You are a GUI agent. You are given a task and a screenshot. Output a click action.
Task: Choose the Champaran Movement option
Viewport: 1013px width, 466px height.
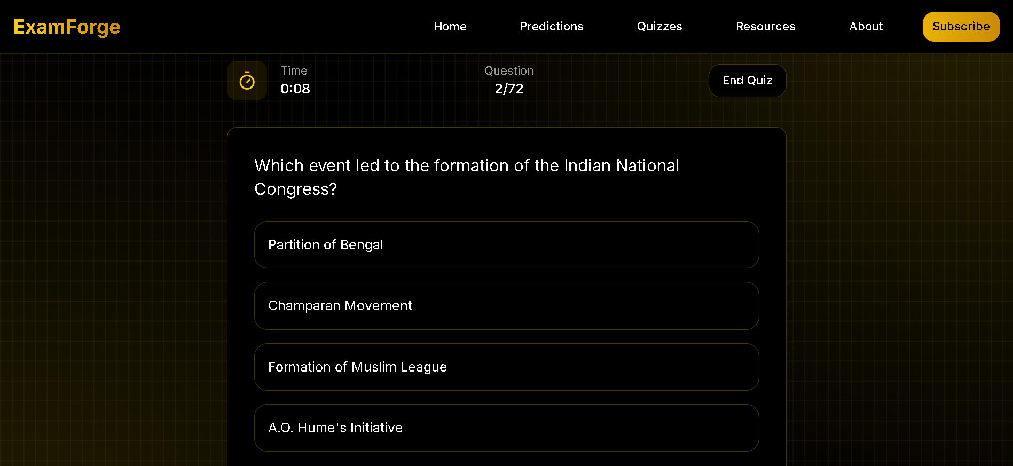(x=506, y=305)
